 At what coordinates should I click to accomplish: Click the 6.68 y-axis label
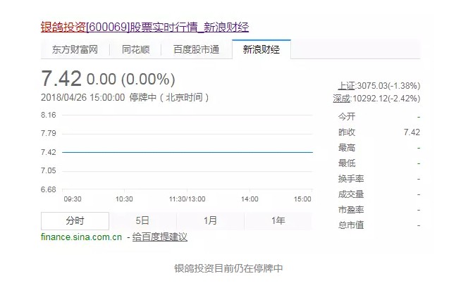point(49,189)
